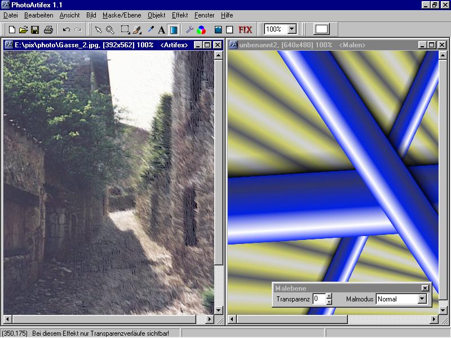Open the wrench settings tool
Image resolution: width=451 pixels, height=338 pixels.
click(189, 30)
